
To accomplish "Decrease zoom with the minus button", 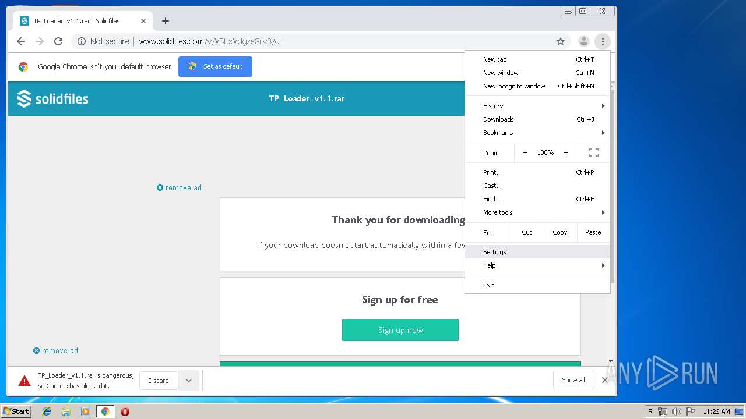I will [x=525, y=153].
